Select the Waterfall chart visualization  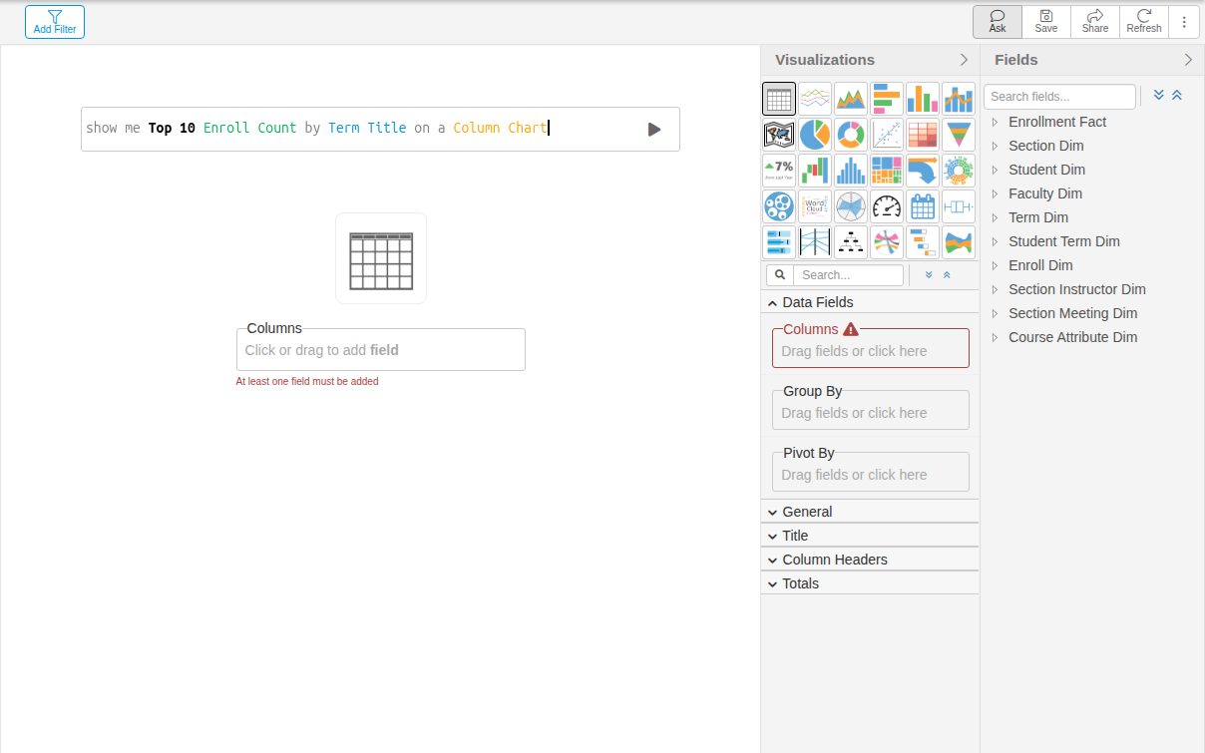pyautogui.click(x=815, y=171)
